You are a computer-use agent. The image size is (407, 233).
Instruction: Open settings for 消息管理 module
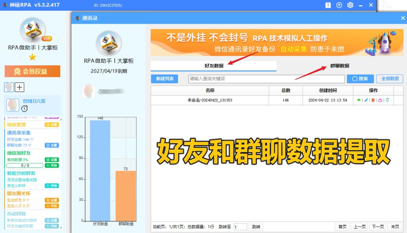52,125
